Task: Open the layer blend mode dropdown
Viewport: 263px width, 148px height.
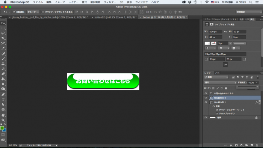Action: (220, 83)
